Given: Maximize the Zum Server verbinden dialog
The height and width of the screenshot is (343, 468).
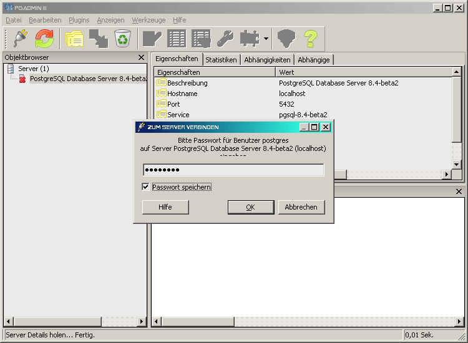Looking at the screenshot, I should click(314, 127).
